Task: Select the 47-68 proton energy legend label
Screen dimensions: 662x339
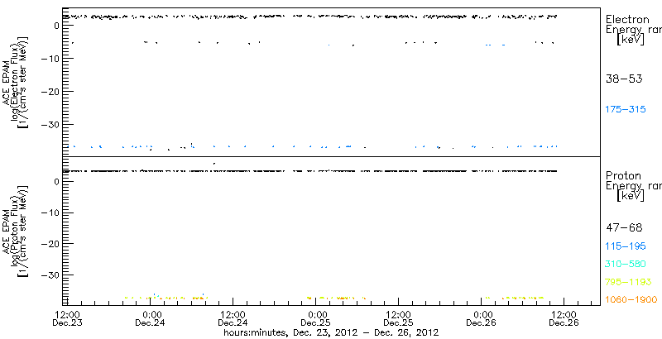Action: [624, 228]
